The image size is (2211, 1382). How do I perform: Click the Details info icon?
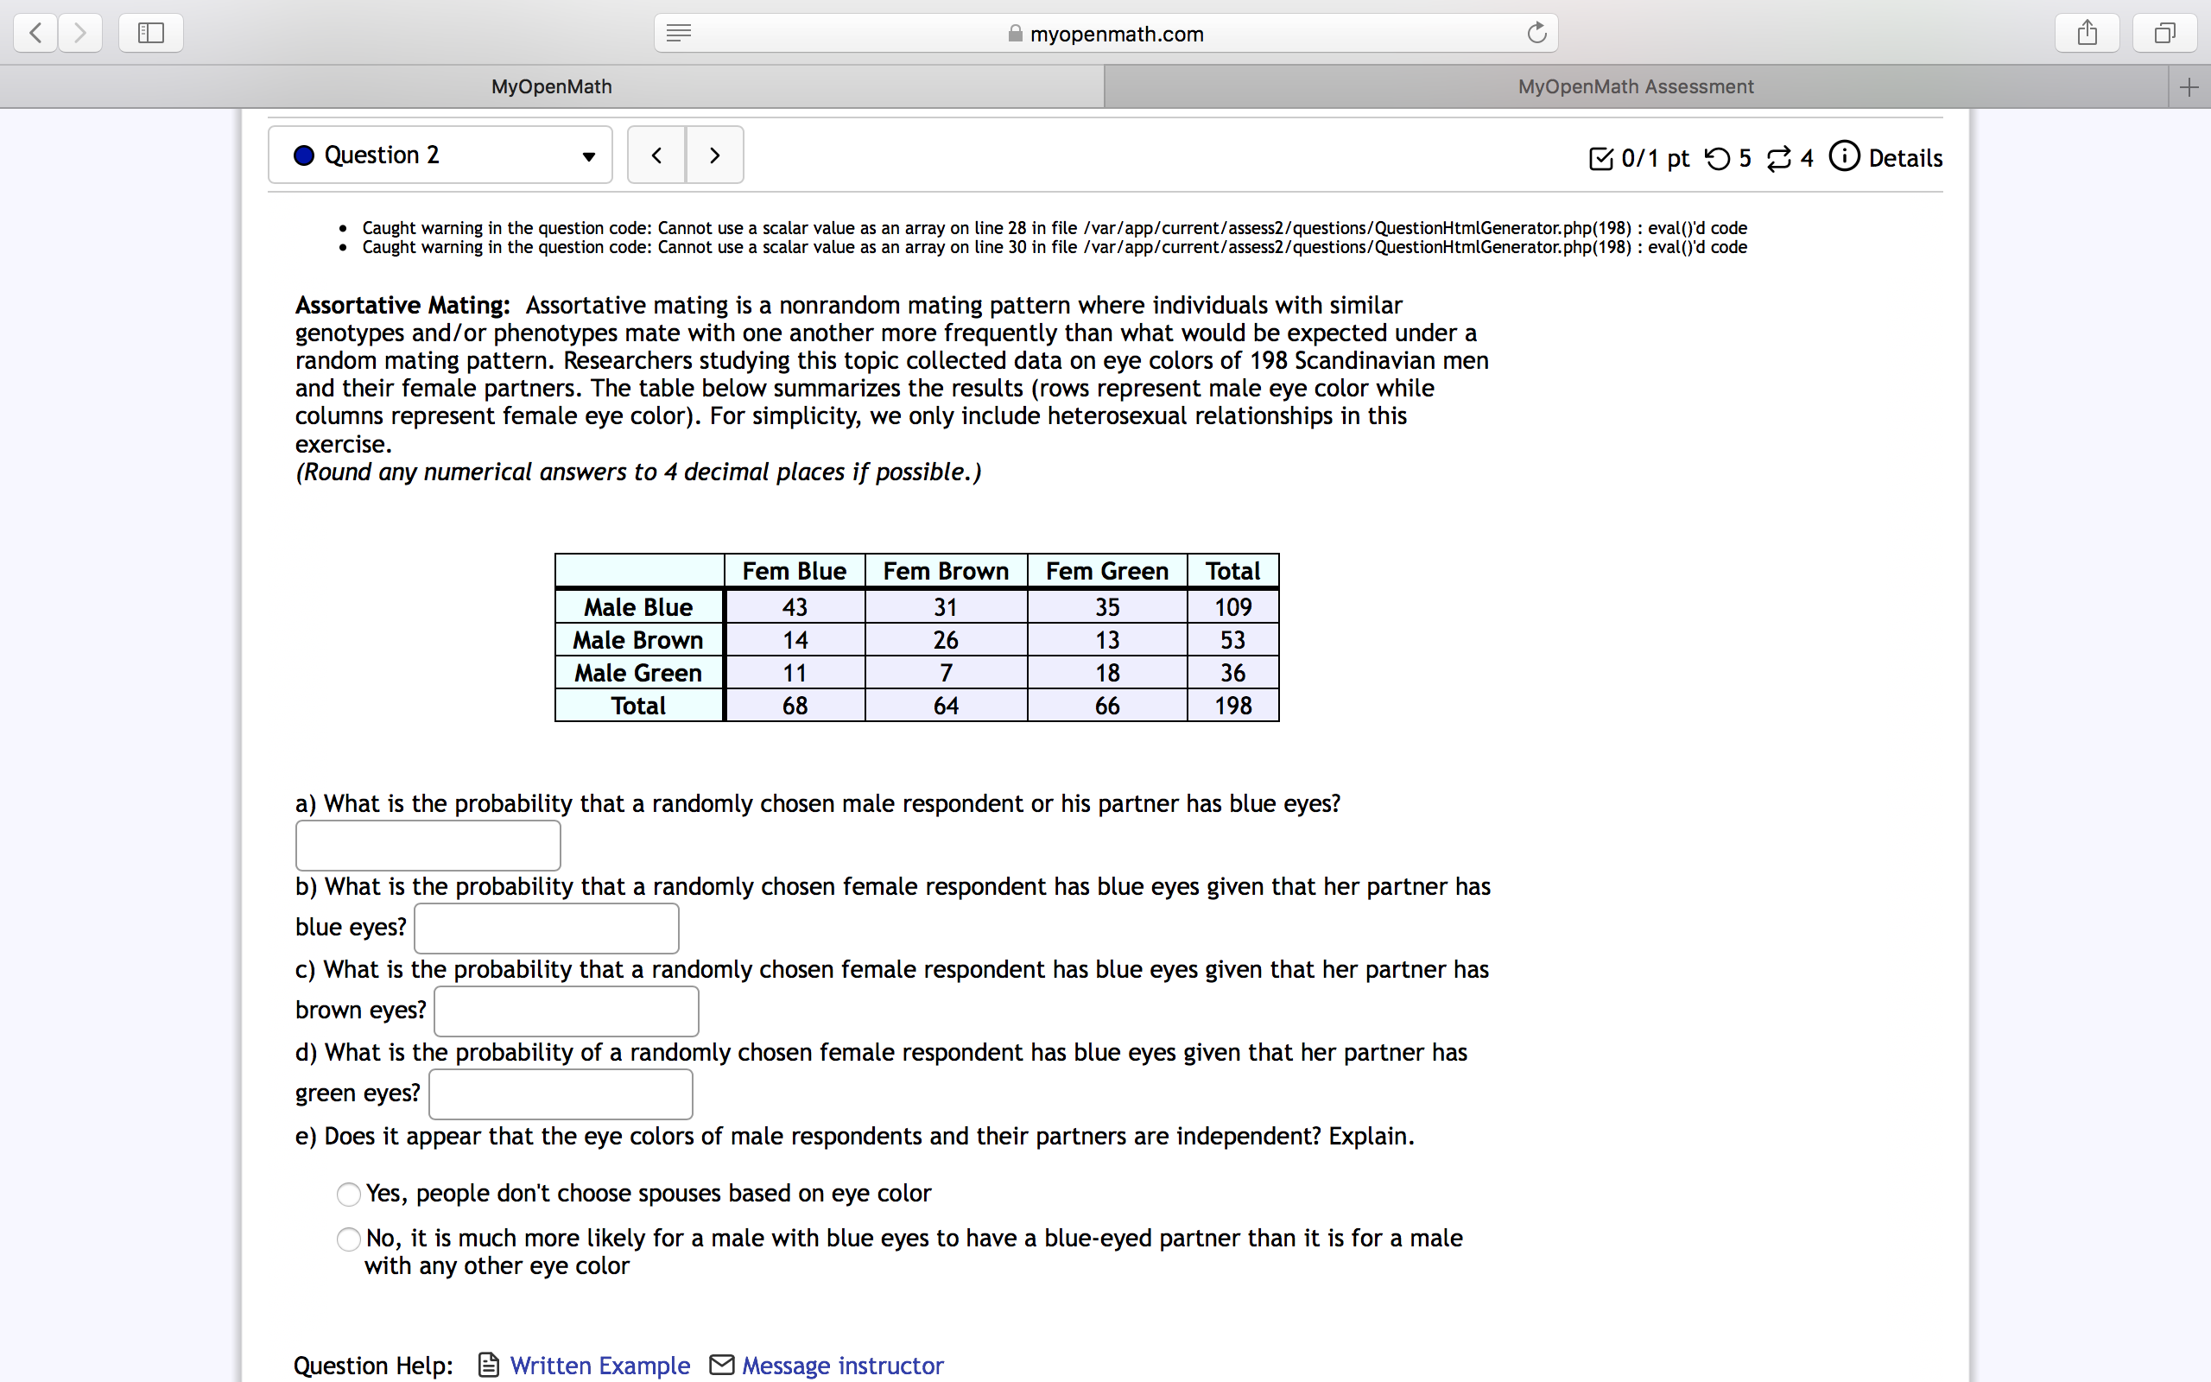(1844, 156)
